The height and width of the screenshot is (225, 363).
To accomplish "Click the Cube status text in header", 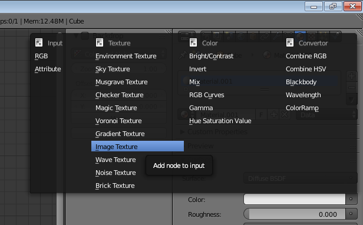I will point(77,21).
